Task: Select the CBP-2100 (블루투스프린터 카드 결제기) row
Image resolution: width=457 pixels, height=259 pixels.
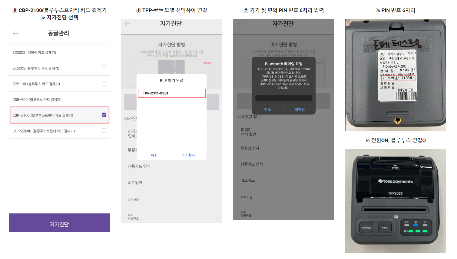Action: coord(59,115)
